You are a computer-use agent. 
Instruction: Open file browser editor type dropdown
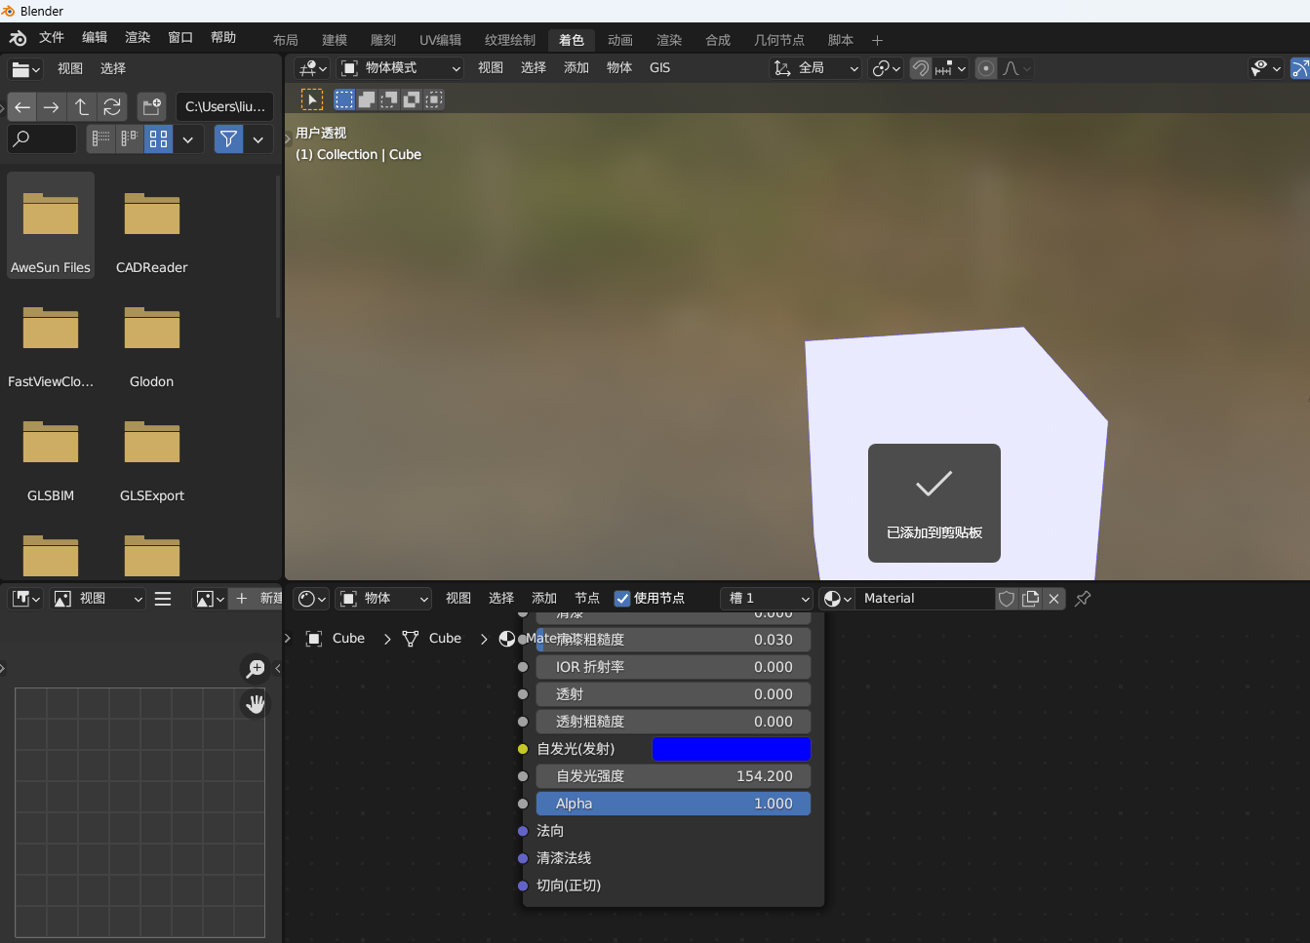click(25, 69)
